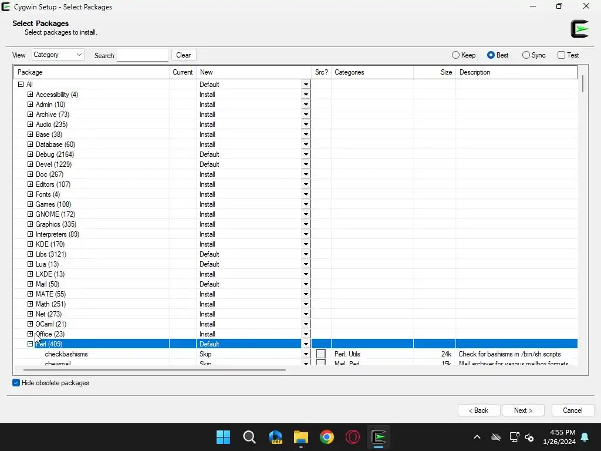Enable the Test checkbox
Viewport: 601px width, 451px height.
pos(561,55)
